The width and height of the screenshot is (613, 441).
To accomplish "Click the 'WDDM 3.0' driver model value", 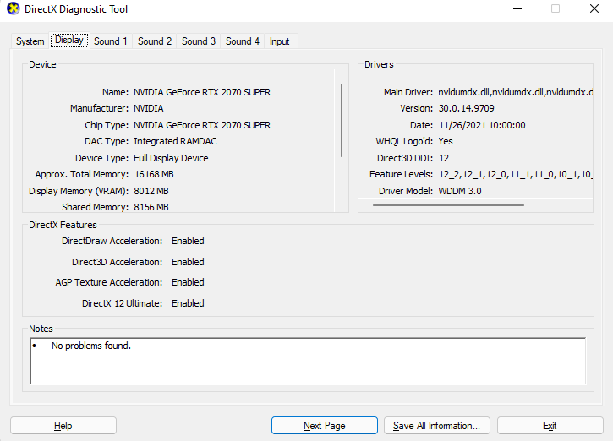I will 460,191.
